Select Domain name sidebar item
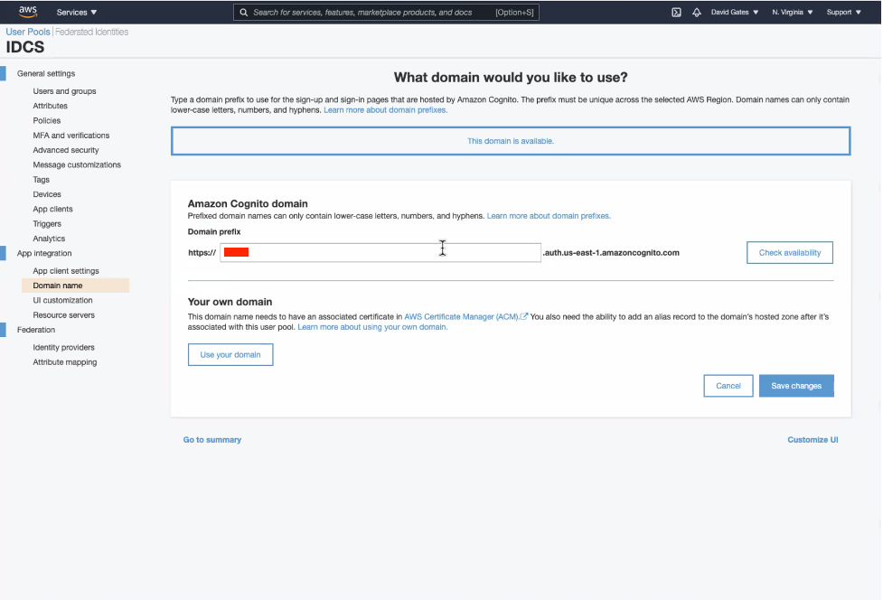The image size is (883, 600). (75, 286)
